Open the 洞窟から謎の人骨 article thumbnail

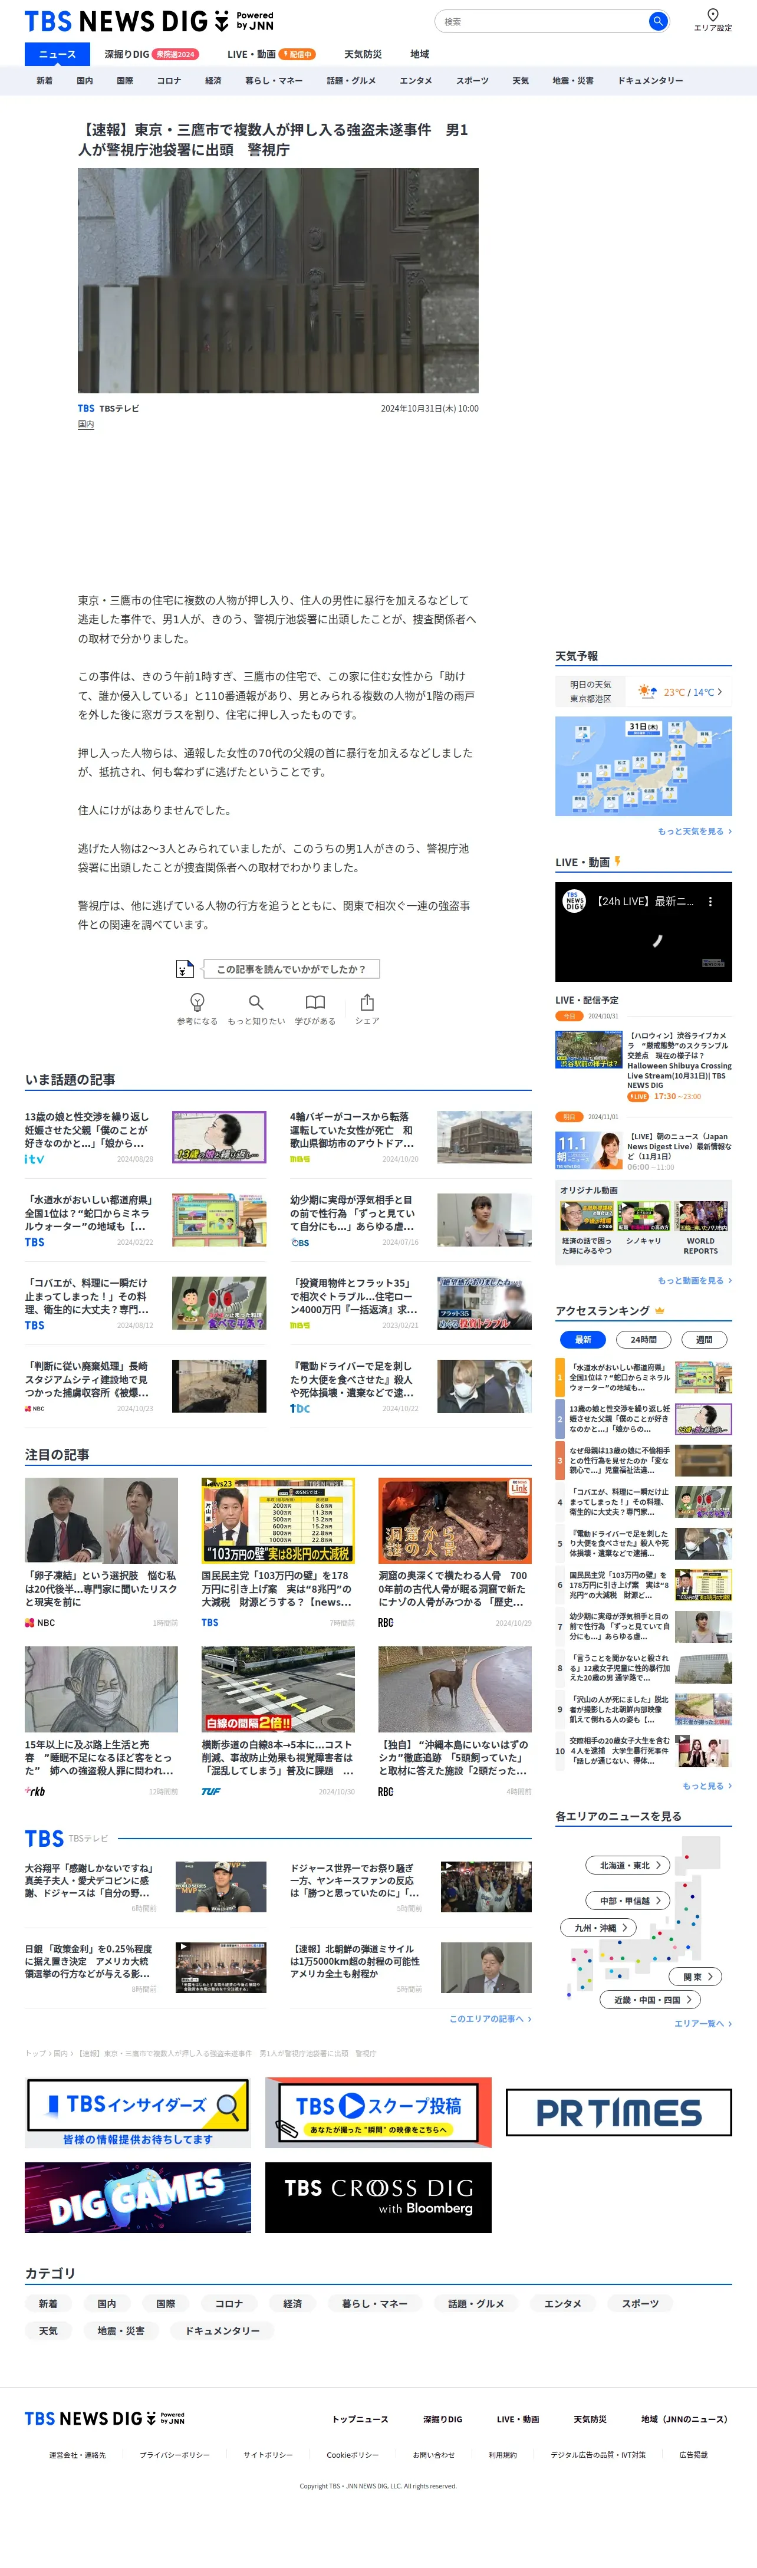455,1519
